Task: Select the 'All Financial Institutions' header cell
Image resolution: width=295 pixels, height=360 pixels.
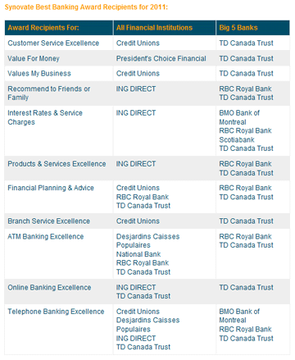Action: [x=154, y=28]
